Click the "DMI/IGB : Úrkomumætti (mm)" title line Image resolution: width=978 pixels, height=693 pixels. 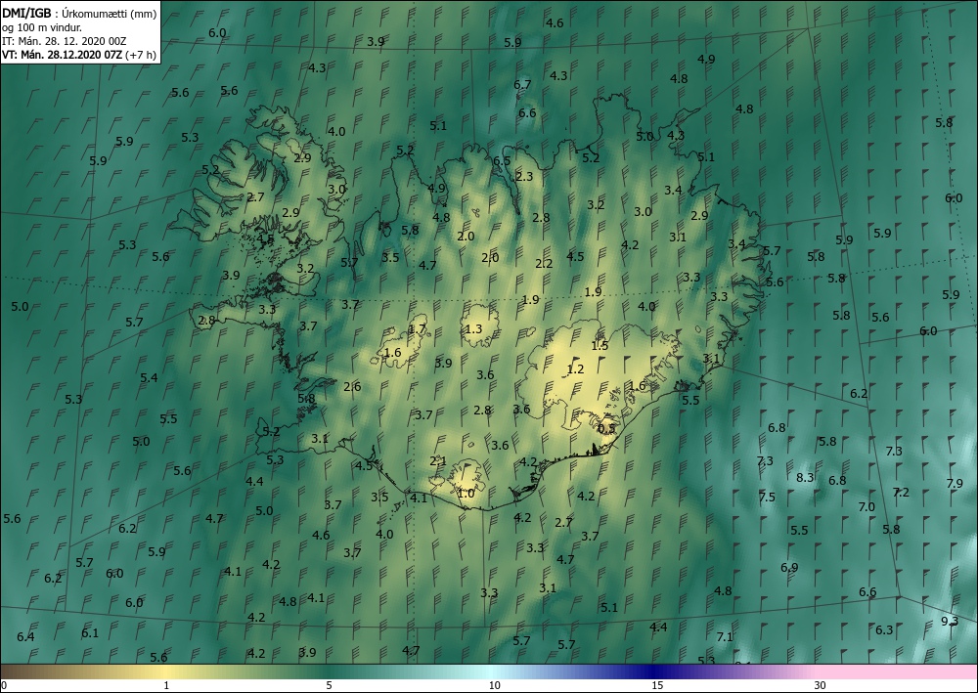point(79,13)
